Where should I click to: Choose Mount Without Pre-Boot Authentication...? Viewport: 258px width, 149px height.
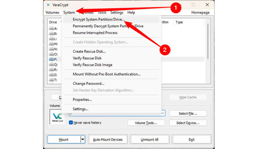pos(111,74)
